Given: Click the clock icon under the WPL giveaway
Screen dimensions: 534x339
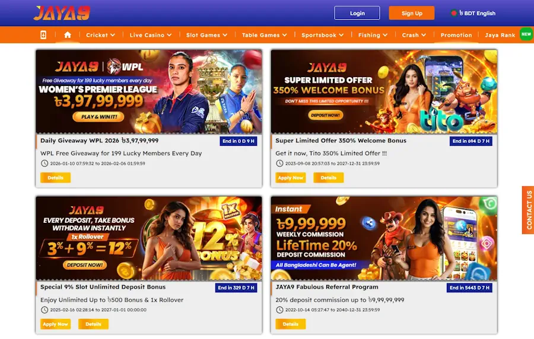Looking at the screenshot, I should tap(44, 163).
